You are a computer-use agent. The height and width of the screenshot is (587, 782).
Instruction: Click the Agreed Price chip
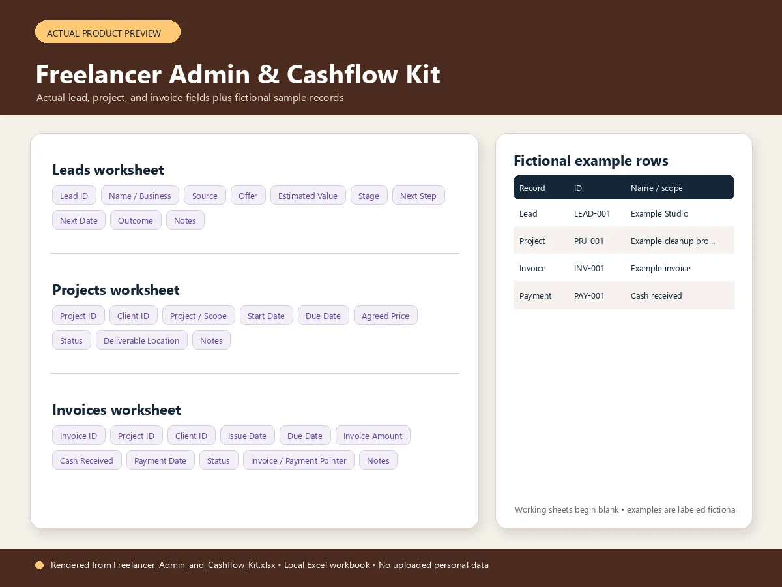click(x=386, y=316)
